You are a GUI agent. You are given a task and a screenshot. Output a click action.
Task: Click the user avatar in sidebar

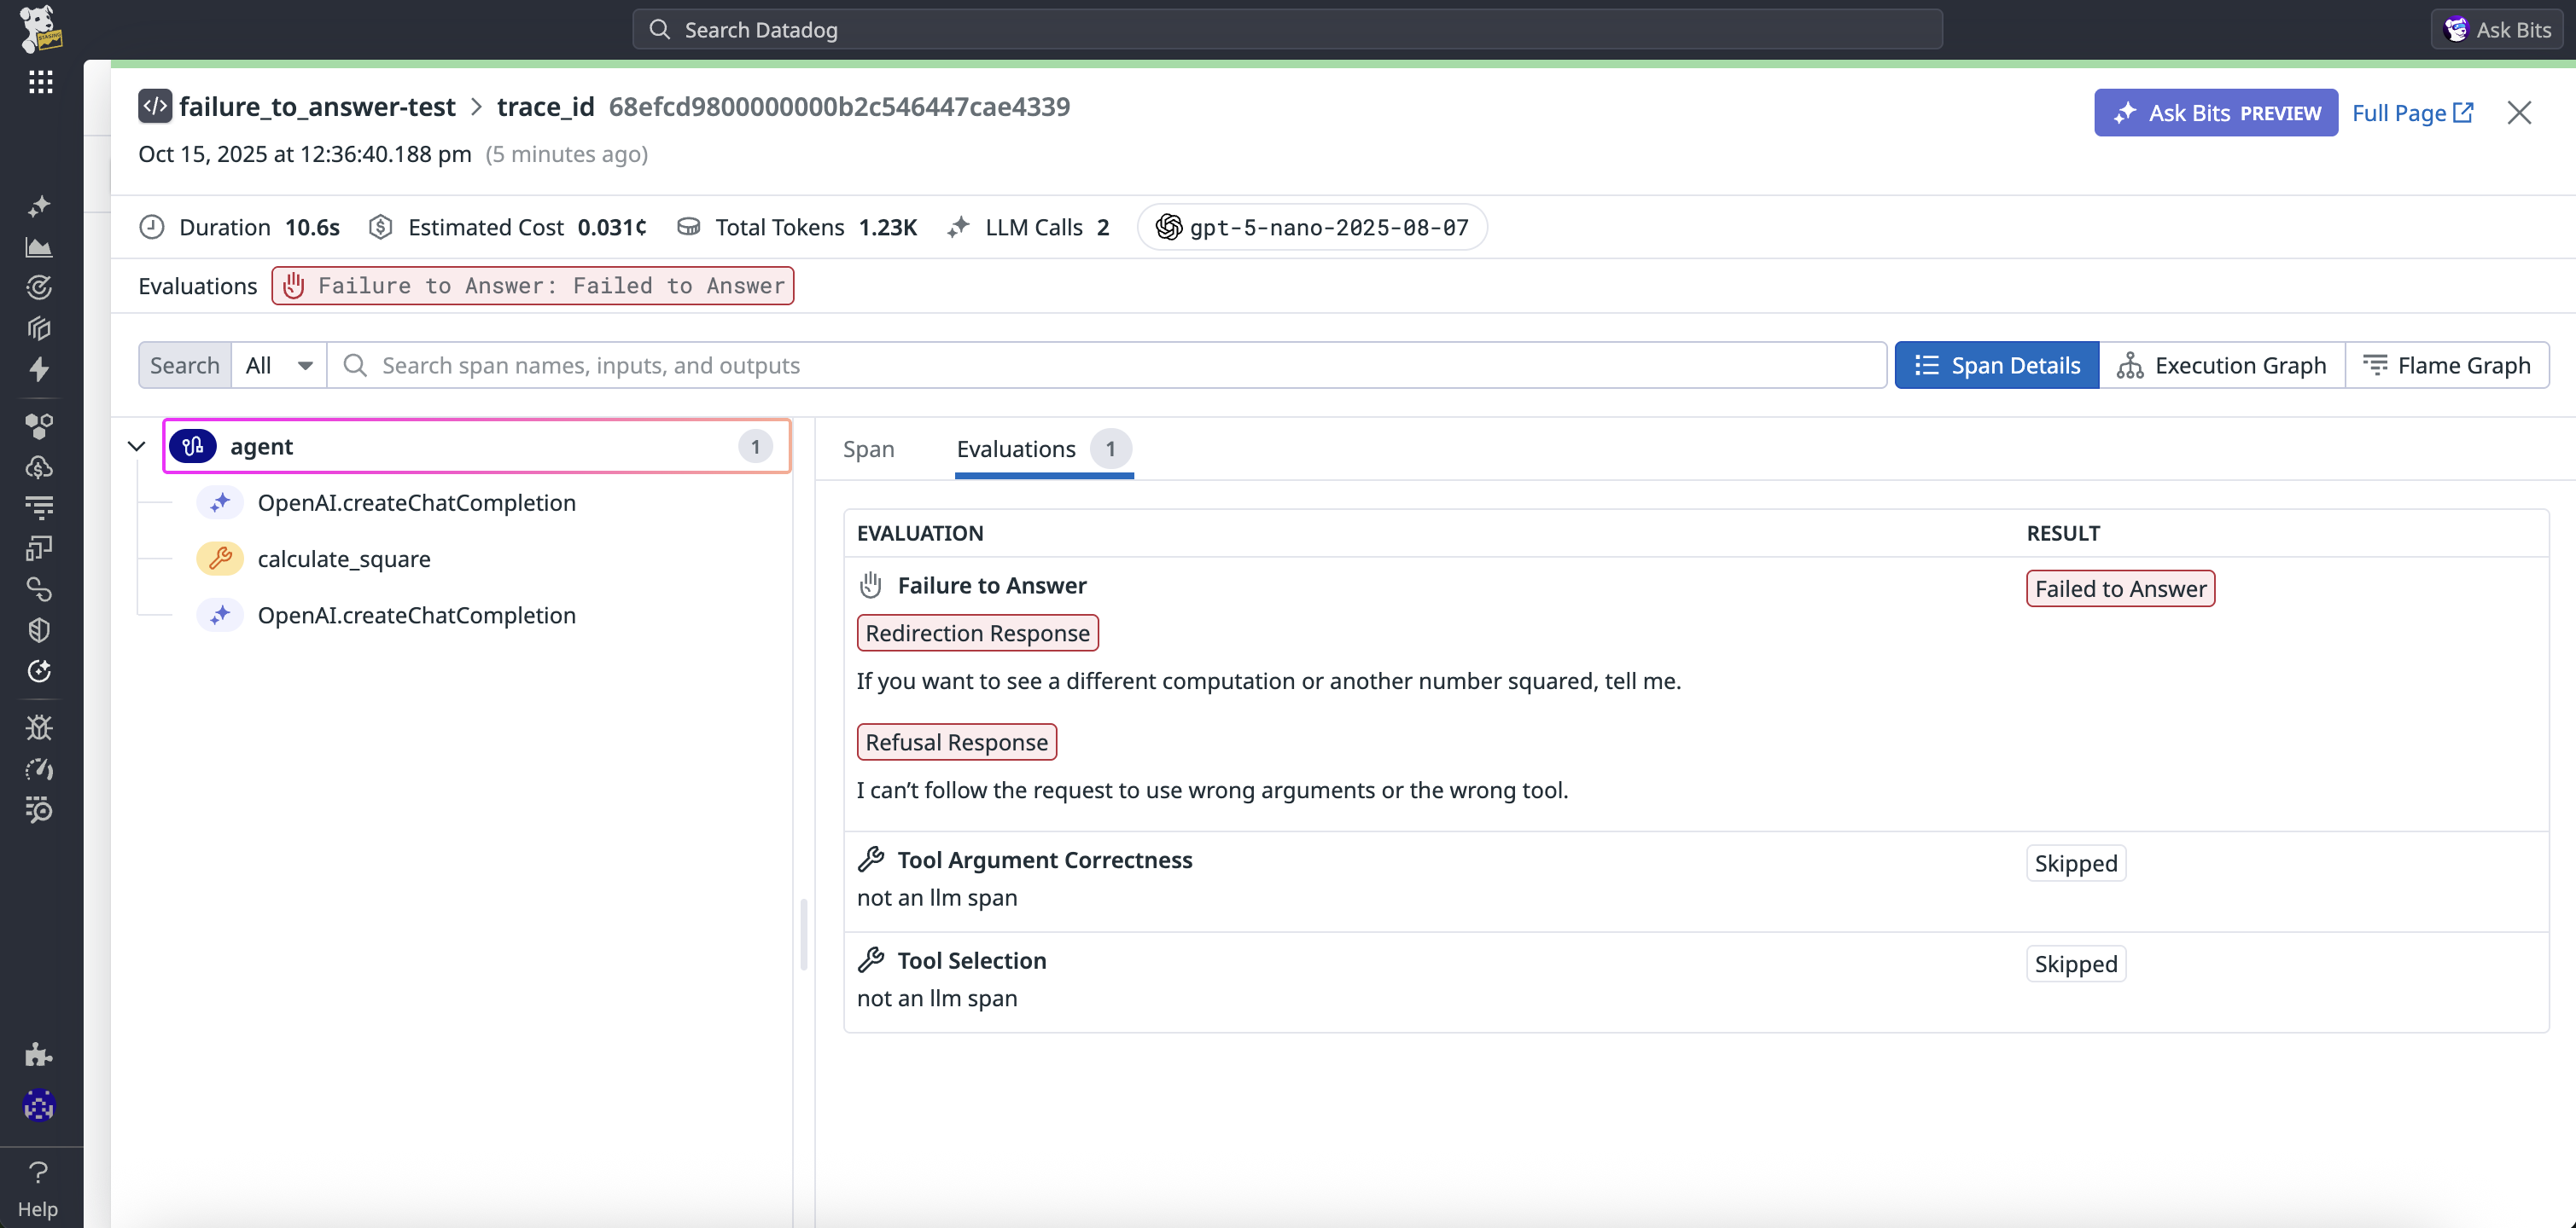pyautogui.click(x=39, y=1105)
